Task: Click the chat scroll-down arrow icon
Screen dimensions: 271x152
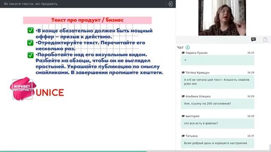Action: pyautogui.click(x=188, y=47)
